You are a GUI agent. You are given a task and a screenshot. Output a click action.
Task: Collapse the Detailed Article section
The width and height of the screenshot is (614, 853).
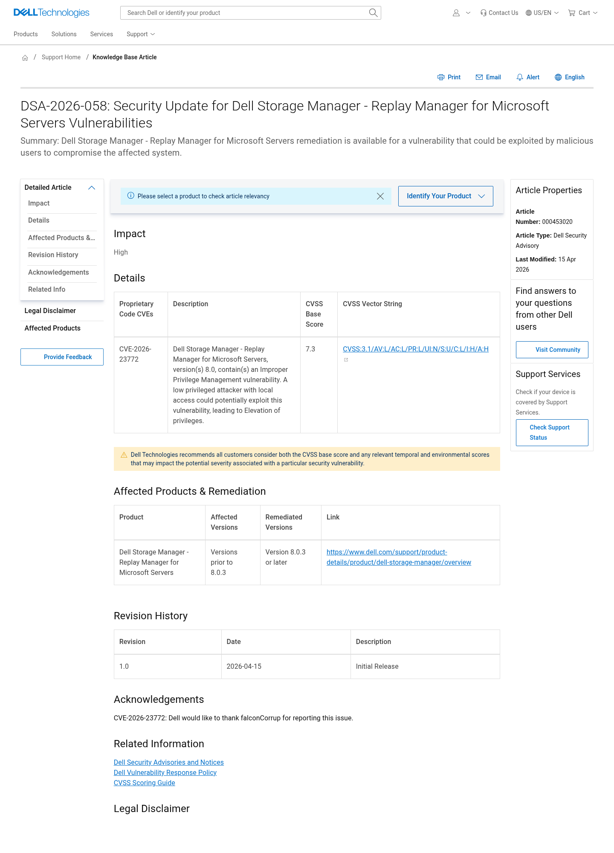(x=92, y=188)
